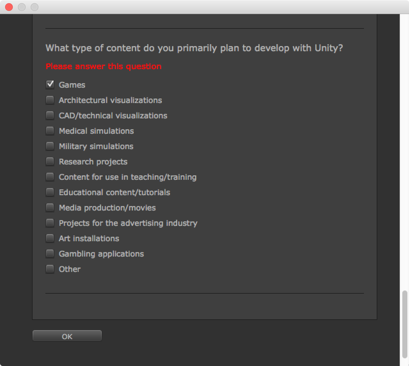The height and width of the screenshot is (366, 409).
Task: Click the Gambling applications label
Action: coord(101,254)
